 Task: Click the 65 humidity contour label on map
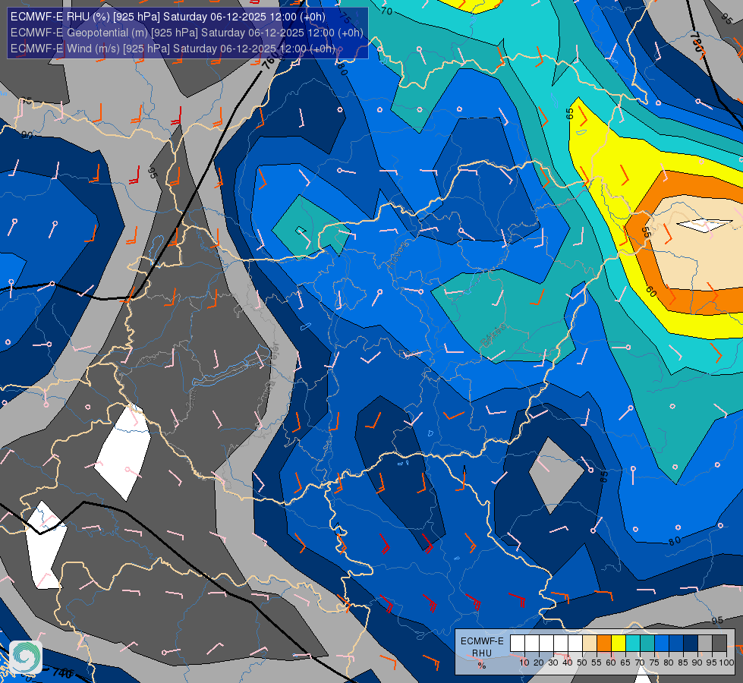click(569, 113)
